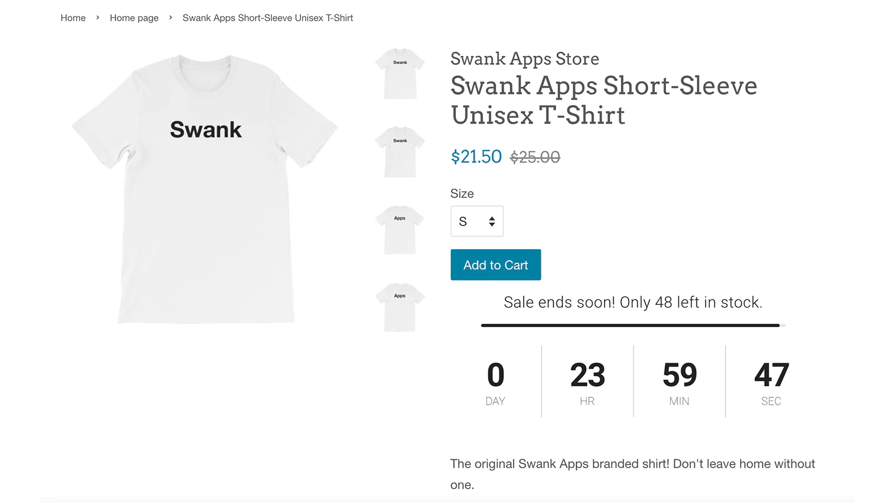Click the sale price $21.50
This screenshot has height=503, width=895.
(x=476, y=157)
